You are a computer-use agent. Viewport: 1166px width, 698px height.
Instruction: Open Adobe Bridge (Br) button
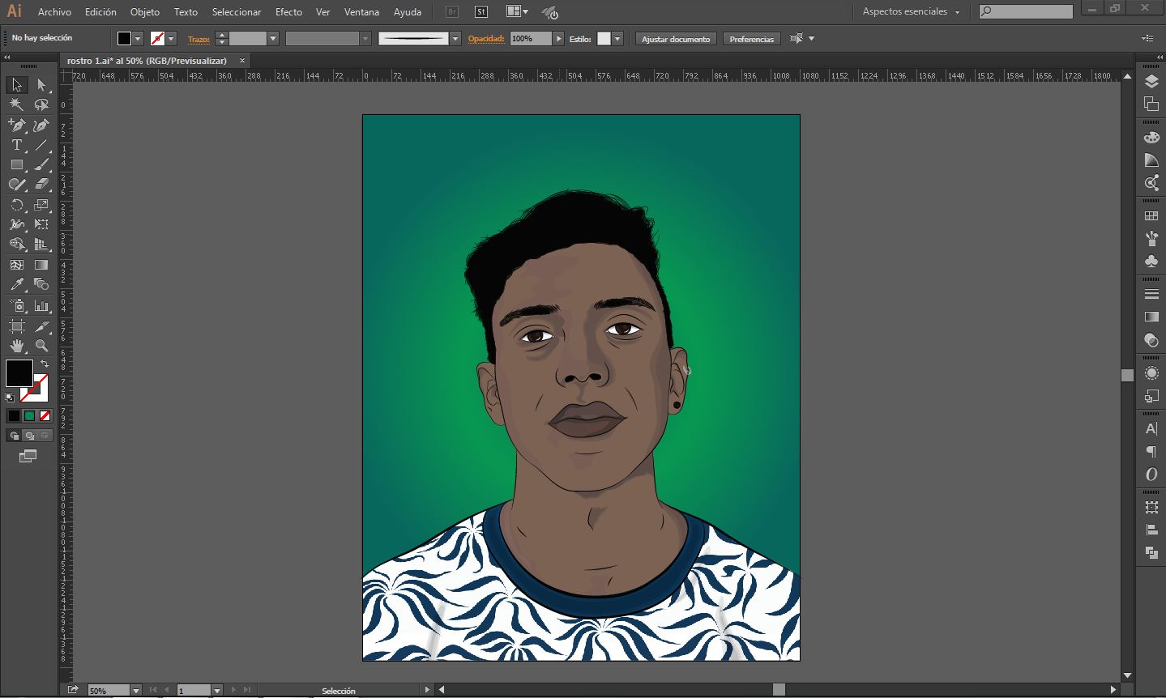click(452, 12)
